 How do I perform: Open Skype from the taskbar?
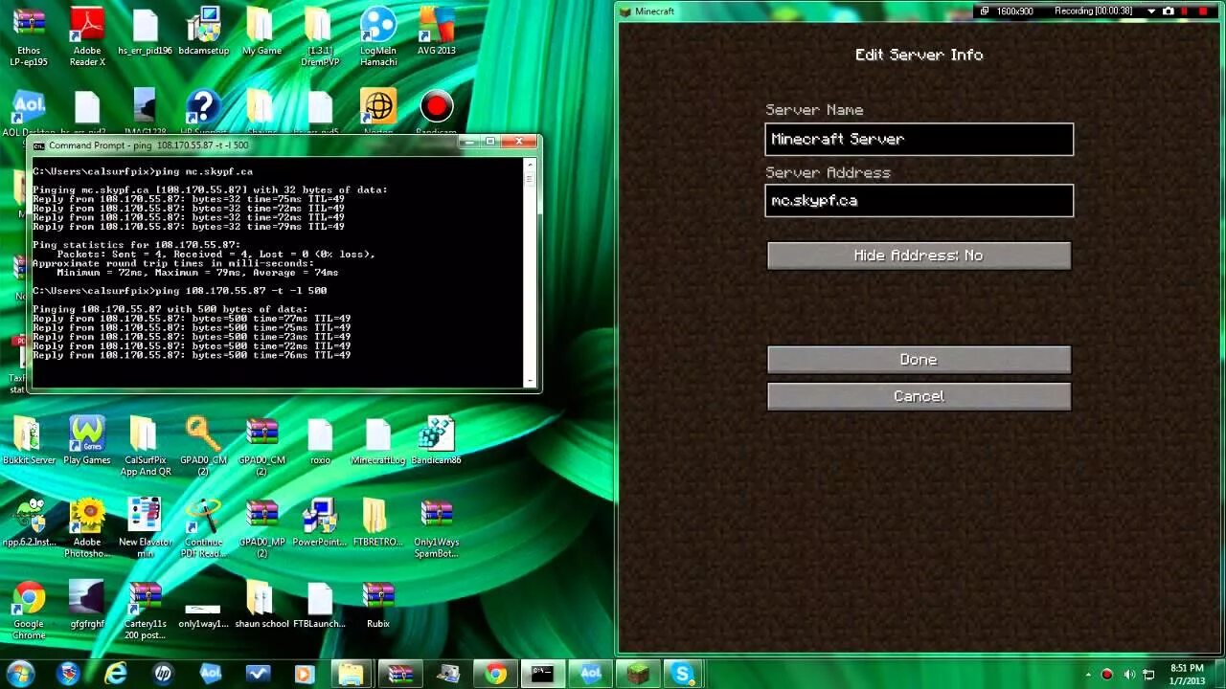[683, 674]
